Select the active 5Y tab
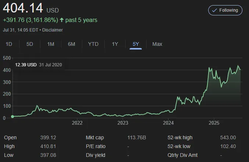Image resolution: width=249 pixels, height=162 pixels. (136, 44)
